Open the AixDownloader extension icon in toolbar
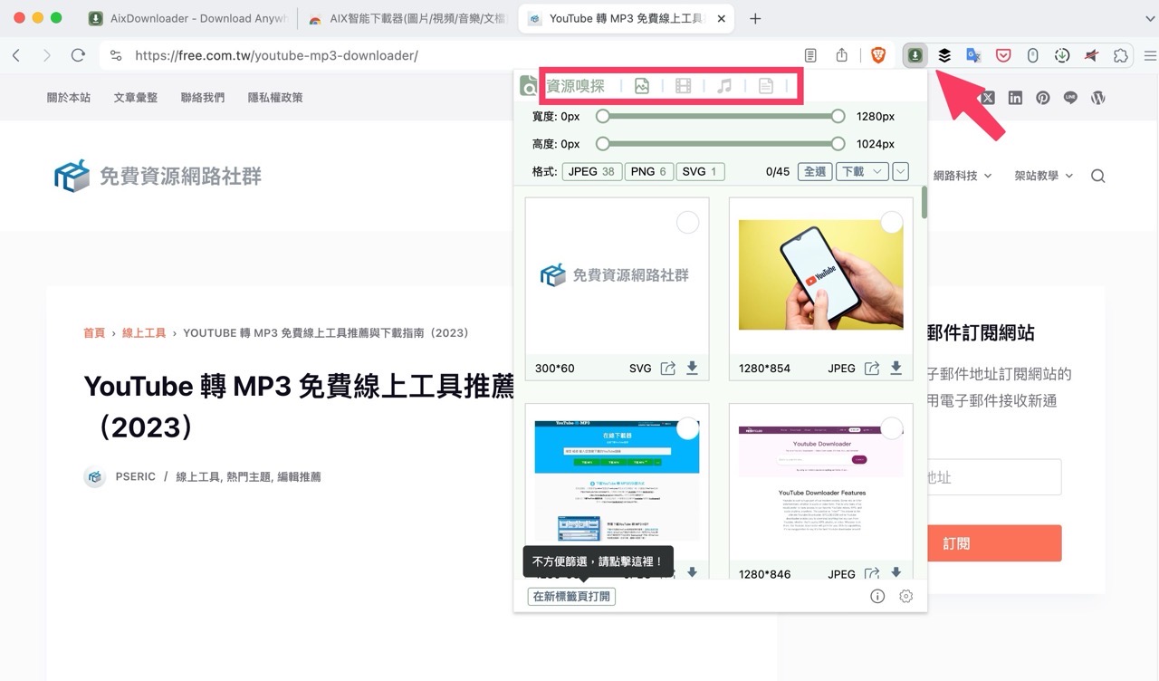Viewport: 1159px width, 681px height. [915, 55]
